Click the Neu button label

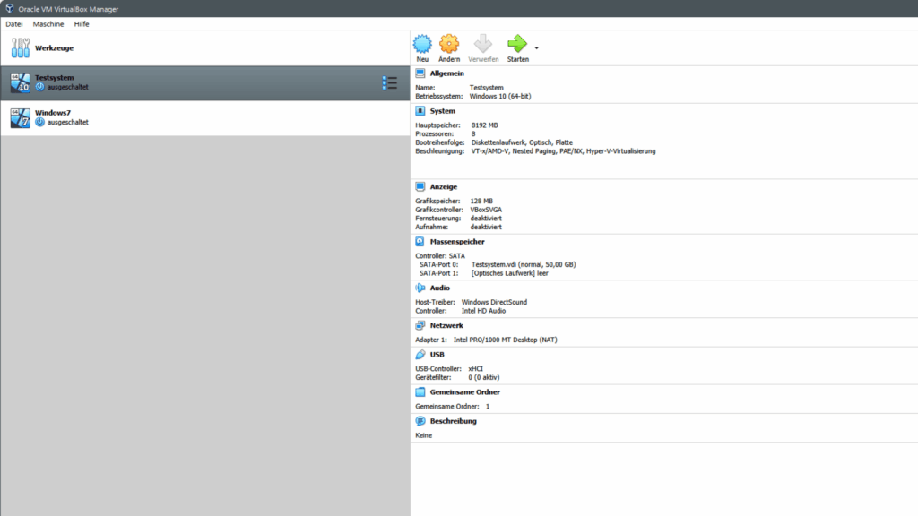(x=422, y=59)
